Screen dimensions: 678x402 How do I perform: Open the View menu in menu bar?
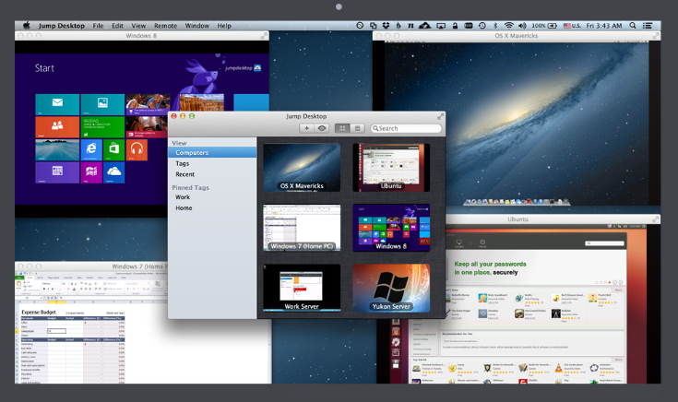point(138,26)
